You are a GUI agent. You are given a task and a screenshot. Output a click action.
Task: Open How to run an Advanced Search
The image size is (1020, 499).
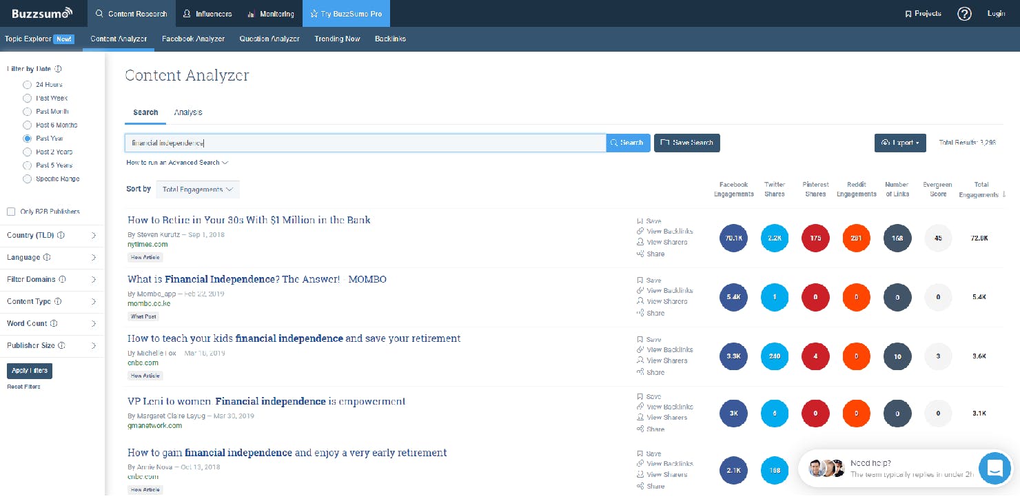[x=177, y=163]
